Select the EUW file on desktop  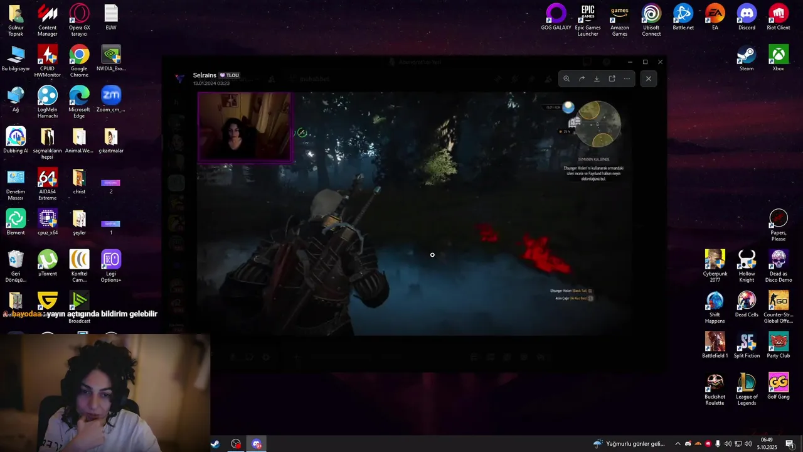coord(111,18)
